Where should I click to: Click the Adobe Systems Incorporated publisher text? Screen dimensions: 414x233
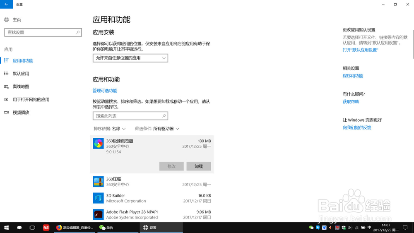point(132,217)
